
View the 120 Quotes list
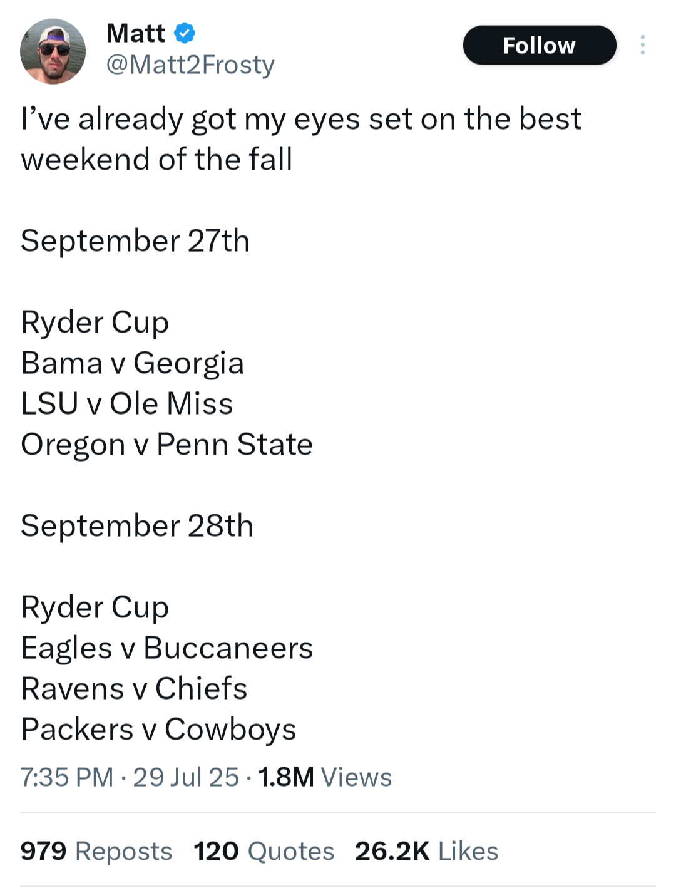click(x=264, y=851)
